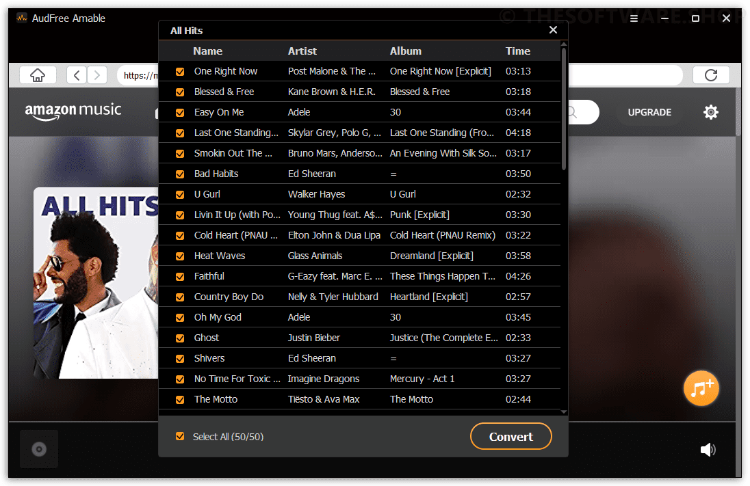The width and height of the screenshot is (750, 486).
Task: Deselect the U Gurl checkbox
Action: 180,195
